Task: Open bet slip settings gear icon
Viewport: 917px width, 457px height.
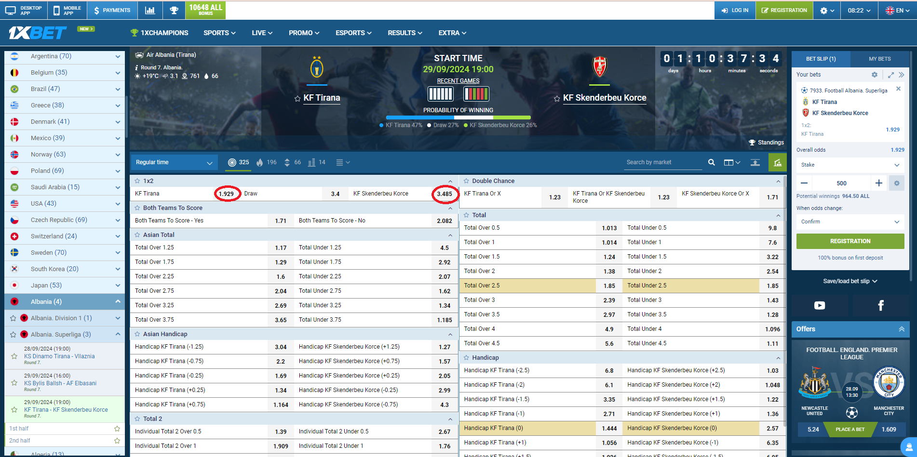Action: pyautogui.click(x=874, y=75)
